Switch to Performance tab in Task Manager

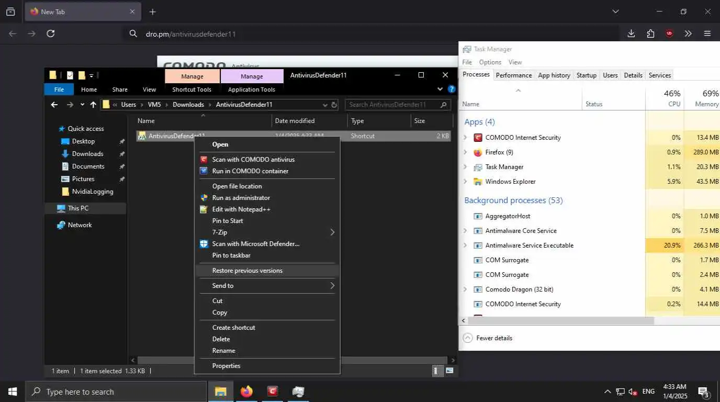(514, 75)
